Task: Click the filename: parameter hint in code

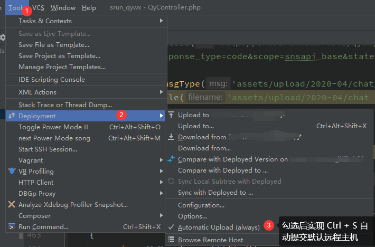Action: click(205, 97)
